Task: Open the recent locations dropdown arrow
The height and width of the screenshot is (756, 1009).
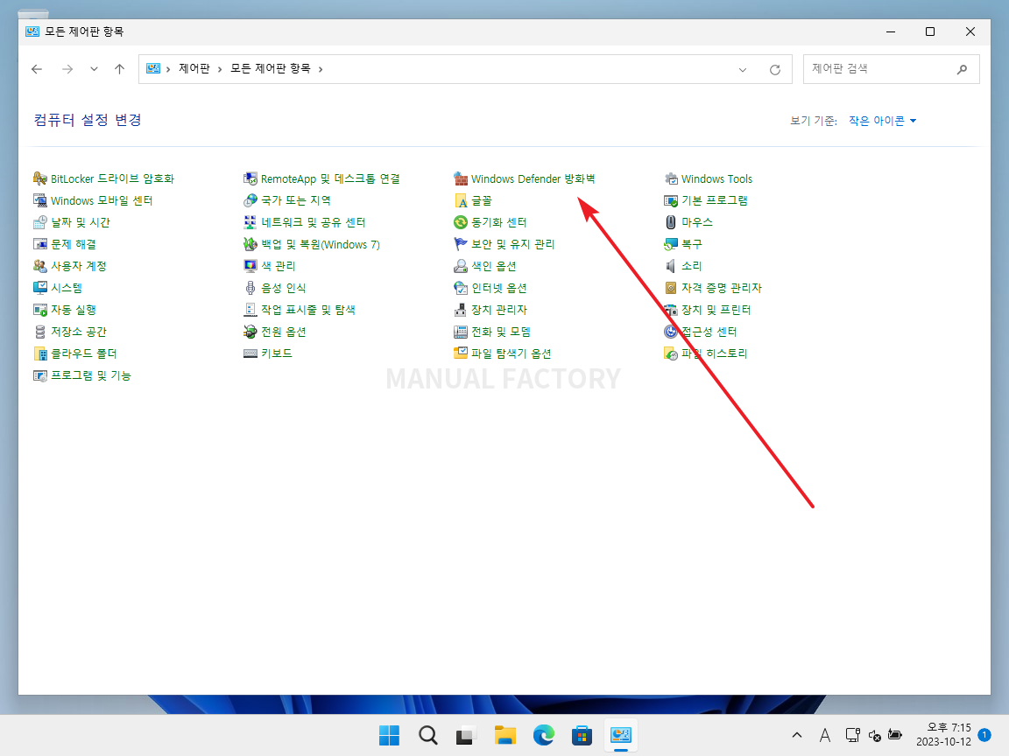Action: (x=94, y=69)
